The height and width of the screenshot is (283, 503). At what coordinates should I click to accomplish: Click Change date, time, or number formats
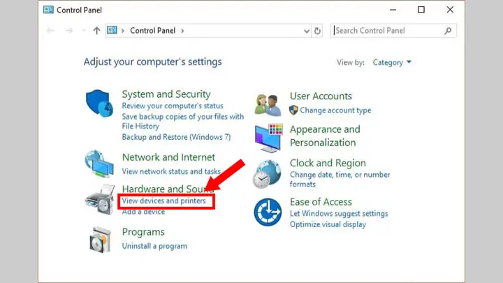[x=340, y=180]
